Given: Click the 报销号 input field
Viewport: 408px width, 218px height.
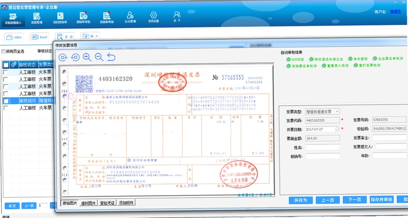Looking at the screenshot, I should tap(323, 156).
